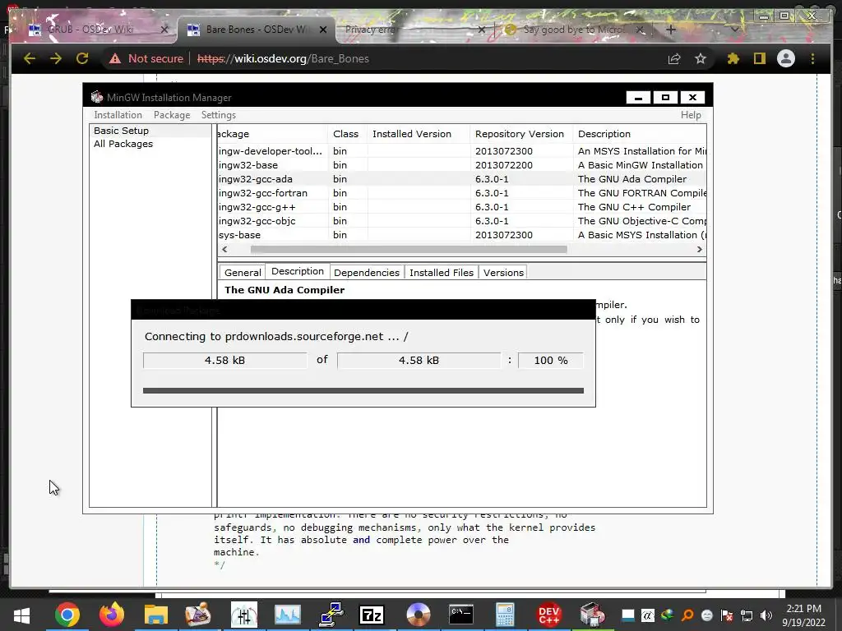Image resolution: width=842 pixels, height=631 pixels.
Task: Toggle the Chrome side panel icon
Action: pyautogui.click(x=759, y=58)
